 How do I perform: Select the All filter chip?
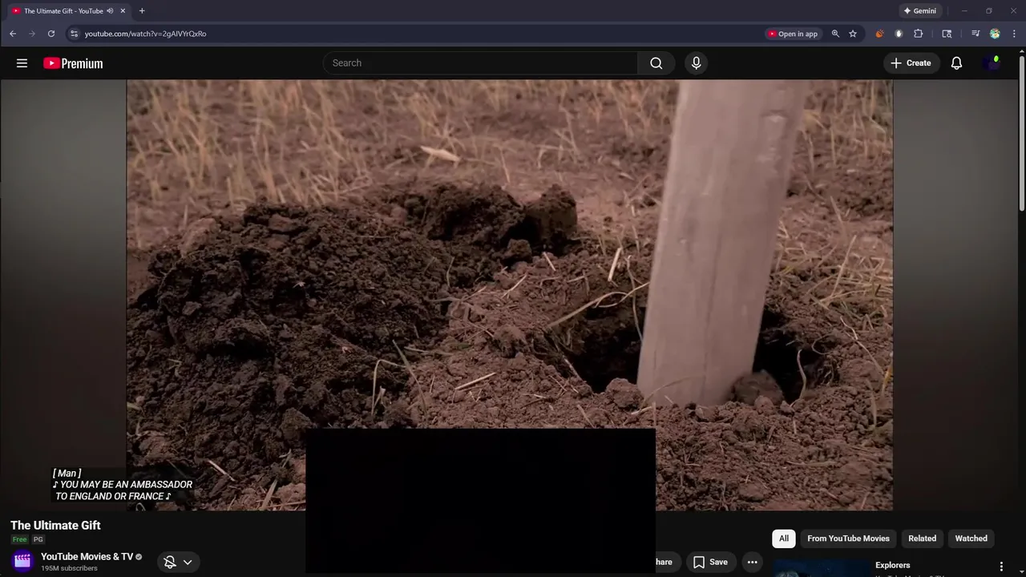pos(784,539)
